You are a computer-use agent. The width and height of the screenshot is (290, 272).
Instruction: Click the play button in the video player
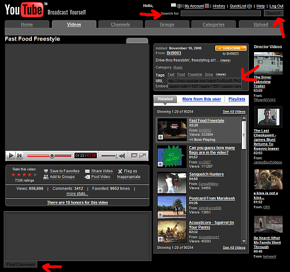[11, 155]
